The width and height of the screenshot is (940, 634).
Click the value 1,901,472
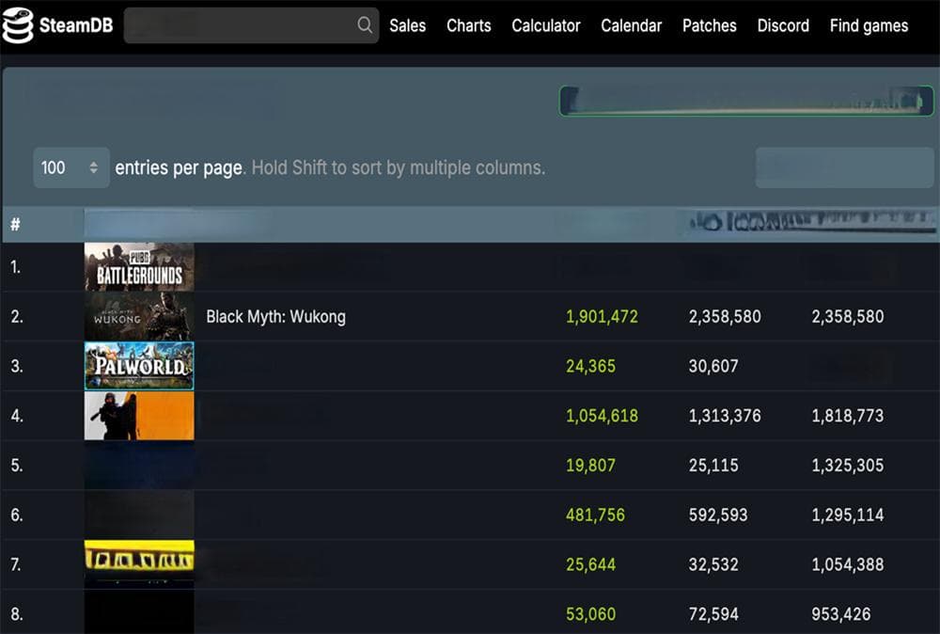[x=602, y=317]
